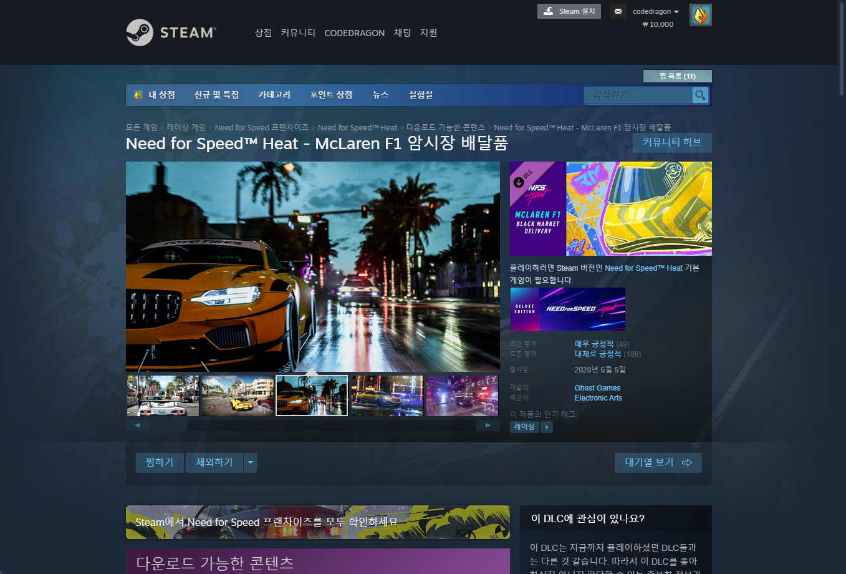This screenshot has width=846, height=574.
Task: Select the yellow car daytime thumbnail
Action: tap(238, 396)
